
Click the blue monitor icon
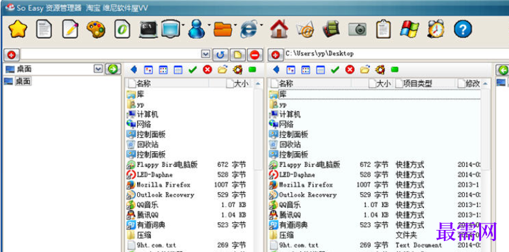(x=171, y=29)
